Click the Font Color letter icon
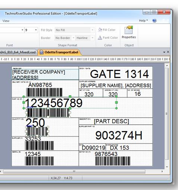 100,38
